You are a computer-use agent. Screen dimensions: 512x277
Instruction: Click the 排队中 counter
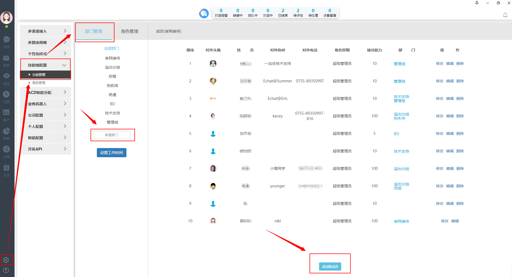point(253,13)
